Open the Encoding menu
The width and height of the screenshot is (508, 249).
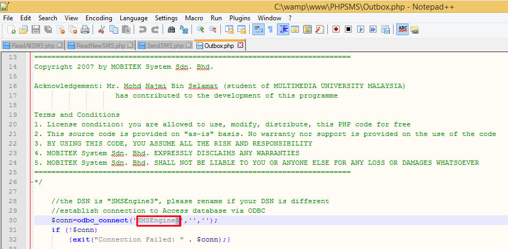tap(99, 18)
